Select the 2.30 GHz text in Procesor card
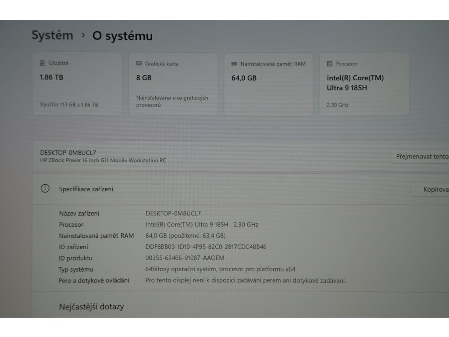This screenshot has width=449, height=337. coord(338,105)
